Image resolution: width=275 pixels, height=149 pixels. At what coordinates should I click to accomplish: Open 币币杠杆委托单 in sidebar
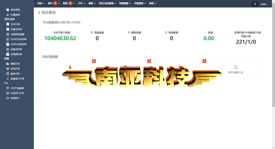point(19,44)
